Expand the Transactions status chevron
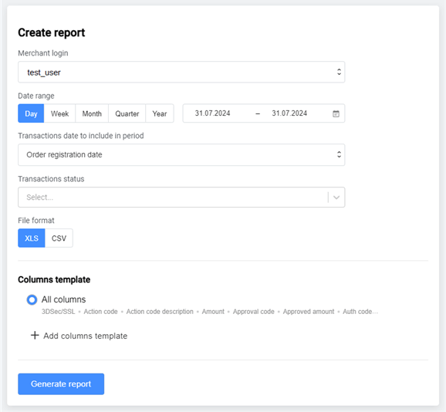This screenshot has height=412, width=446. click(336, 198)
